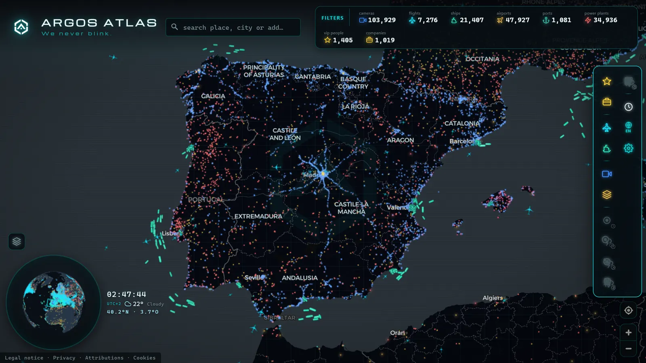Open the Legal notice link
646x363 pixels.
[x=24, y=358]
